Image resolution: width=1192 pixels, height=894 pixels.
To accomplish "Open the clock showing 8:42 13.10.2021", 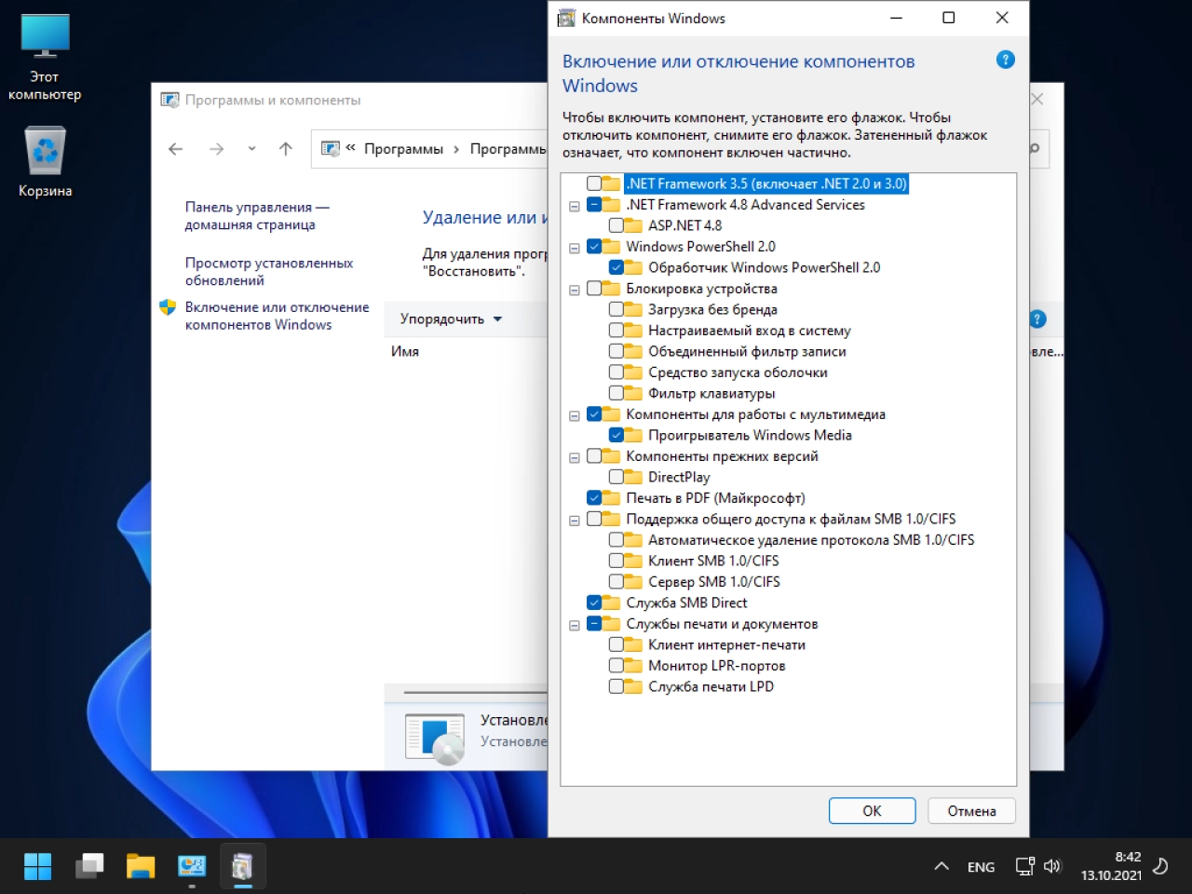I will 1111,866.
